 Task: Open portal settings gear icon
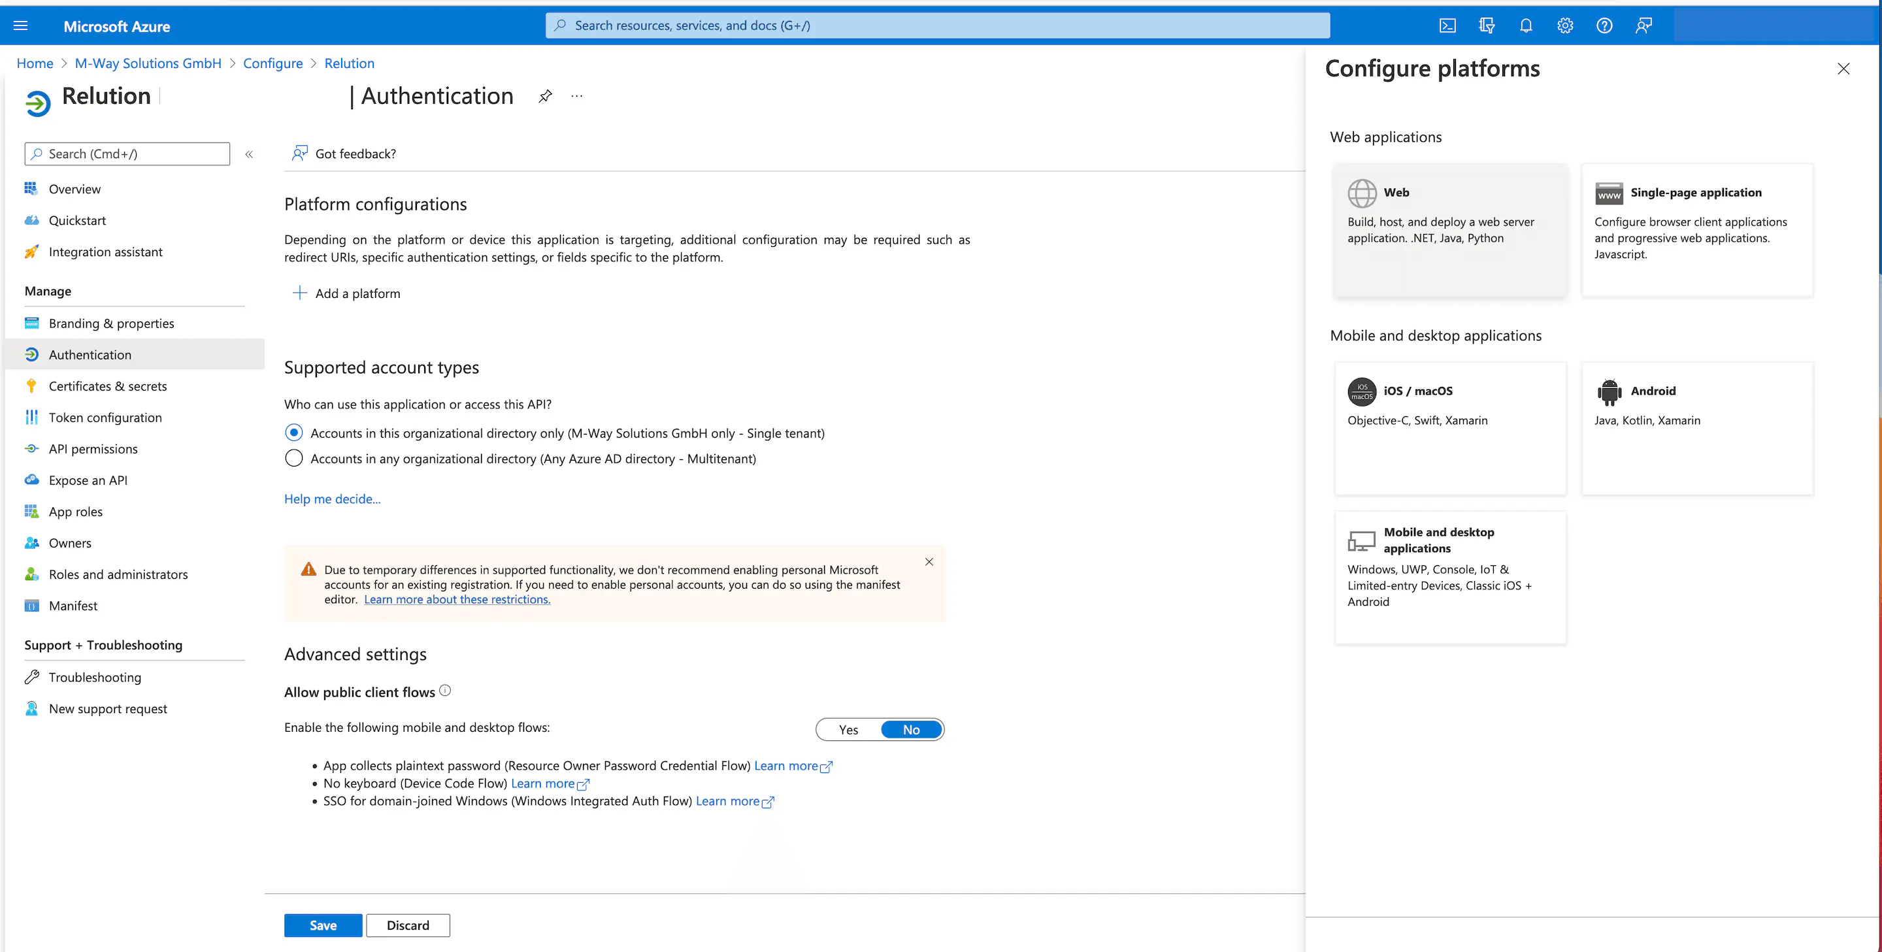click(1565, 25)
